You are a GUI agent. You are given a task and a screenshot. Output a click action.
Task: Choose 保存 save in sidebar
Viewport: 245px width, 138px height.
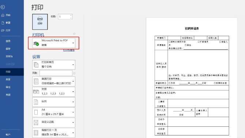(8, 49)
